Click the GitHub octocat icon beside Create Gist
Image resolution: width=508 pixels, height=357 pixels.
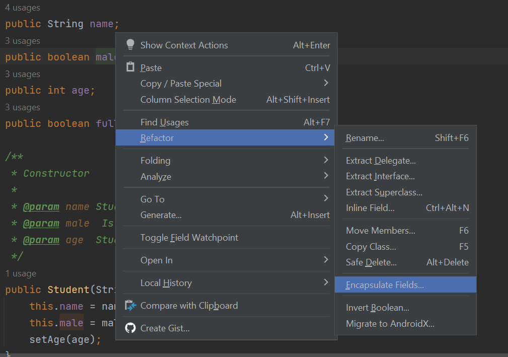pos(130,328)
